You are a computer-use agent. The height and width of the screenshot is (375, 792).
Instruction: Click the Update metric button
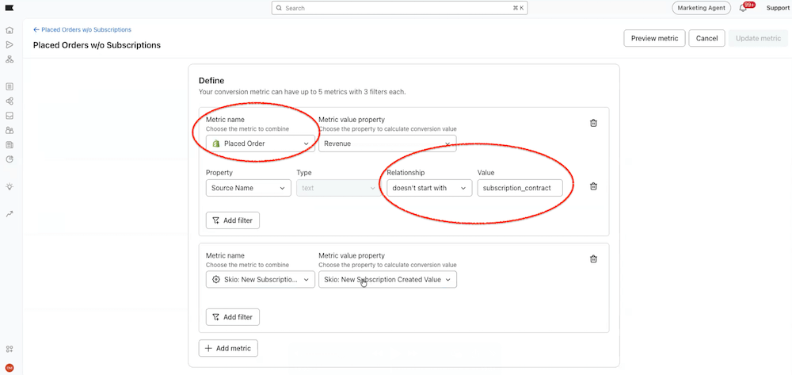(x=758, y=38)
